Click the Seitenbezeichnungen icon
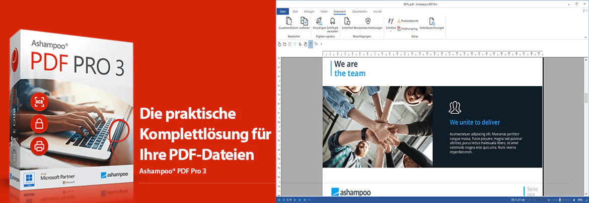This screenshot has width=589, height=203. pos(432,21)
